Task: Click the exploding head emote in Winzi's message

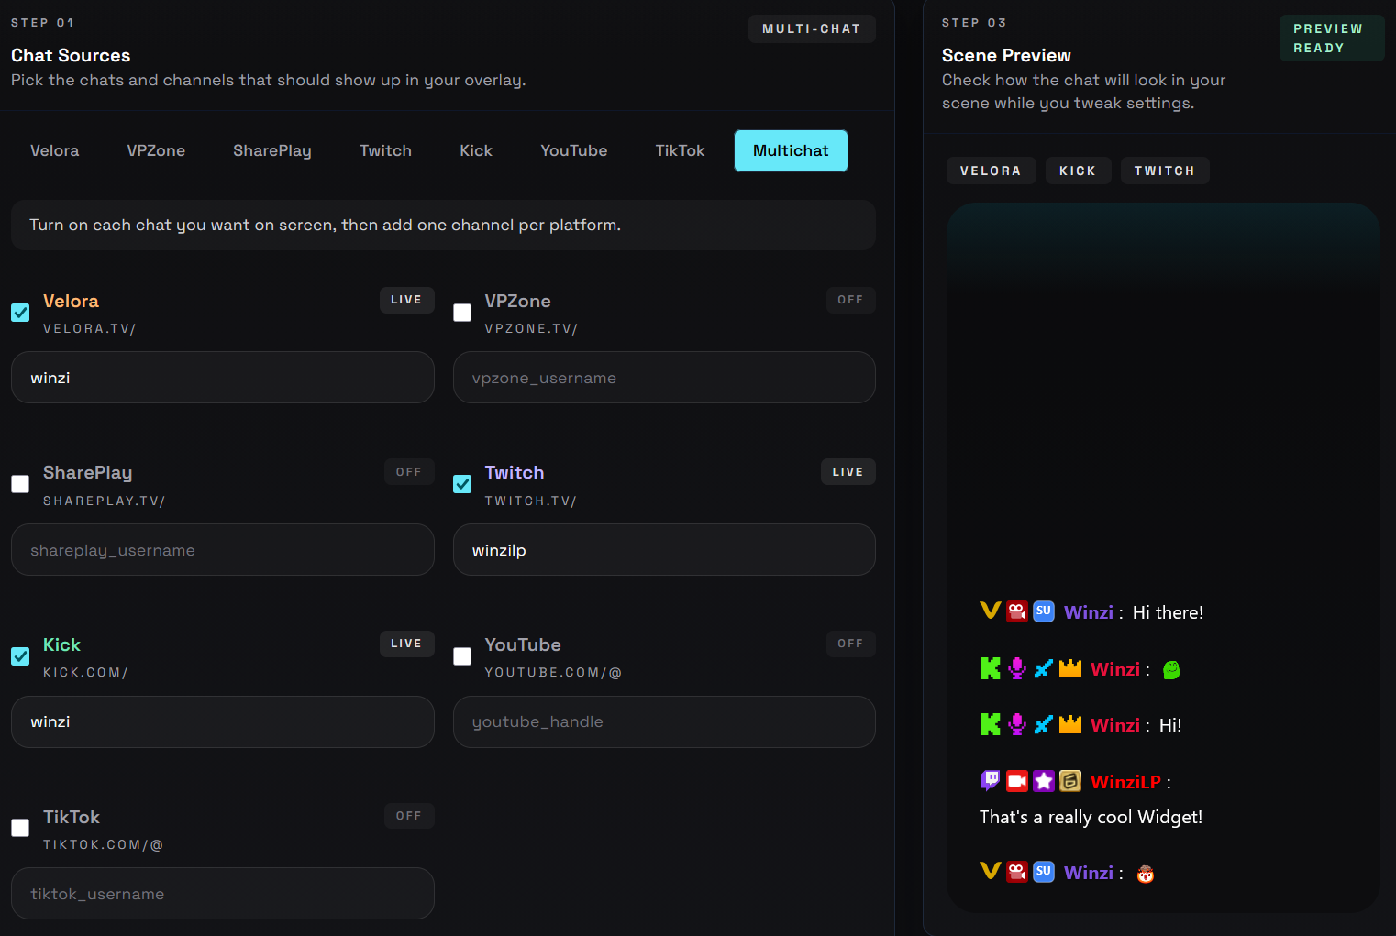Action: (1146, 873)
